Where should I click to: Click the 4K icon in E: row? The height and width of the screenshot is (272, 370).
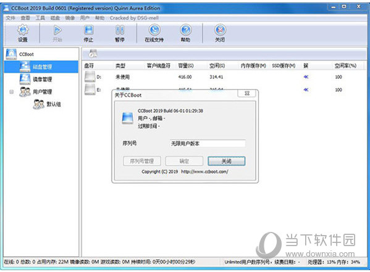(x=306, y=89)
